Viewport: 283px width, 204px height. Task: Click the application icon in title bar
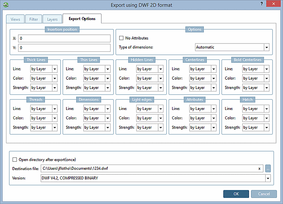(x=5, y=5)
